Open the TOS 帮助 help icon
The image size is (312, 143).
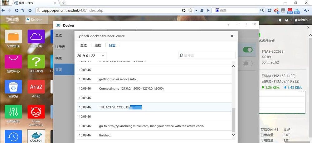point(36,62)
